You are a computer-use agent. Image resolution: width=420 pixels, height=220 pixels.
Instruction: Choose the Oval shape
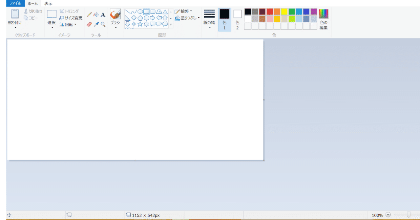coord(140,12)
